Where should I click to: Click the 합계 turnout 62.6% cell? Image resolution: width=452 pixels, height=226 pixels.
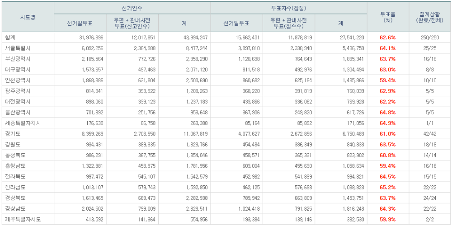[388, 38]
